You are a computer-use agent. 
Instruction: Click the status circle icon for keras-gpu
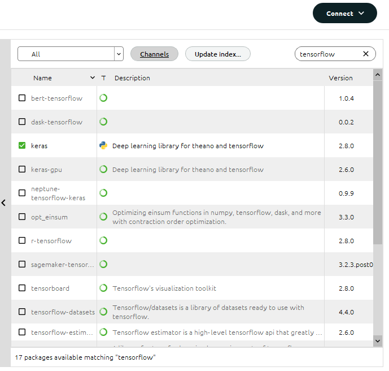pos(103,170)
